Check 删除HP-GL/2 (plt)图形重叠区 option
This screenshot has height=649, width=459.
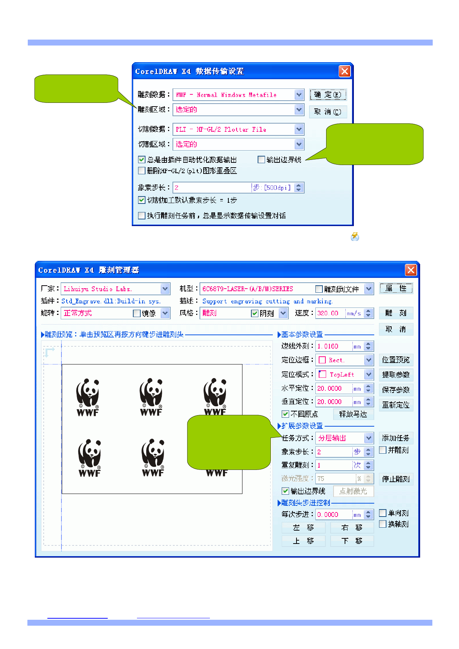click(141, 171)
